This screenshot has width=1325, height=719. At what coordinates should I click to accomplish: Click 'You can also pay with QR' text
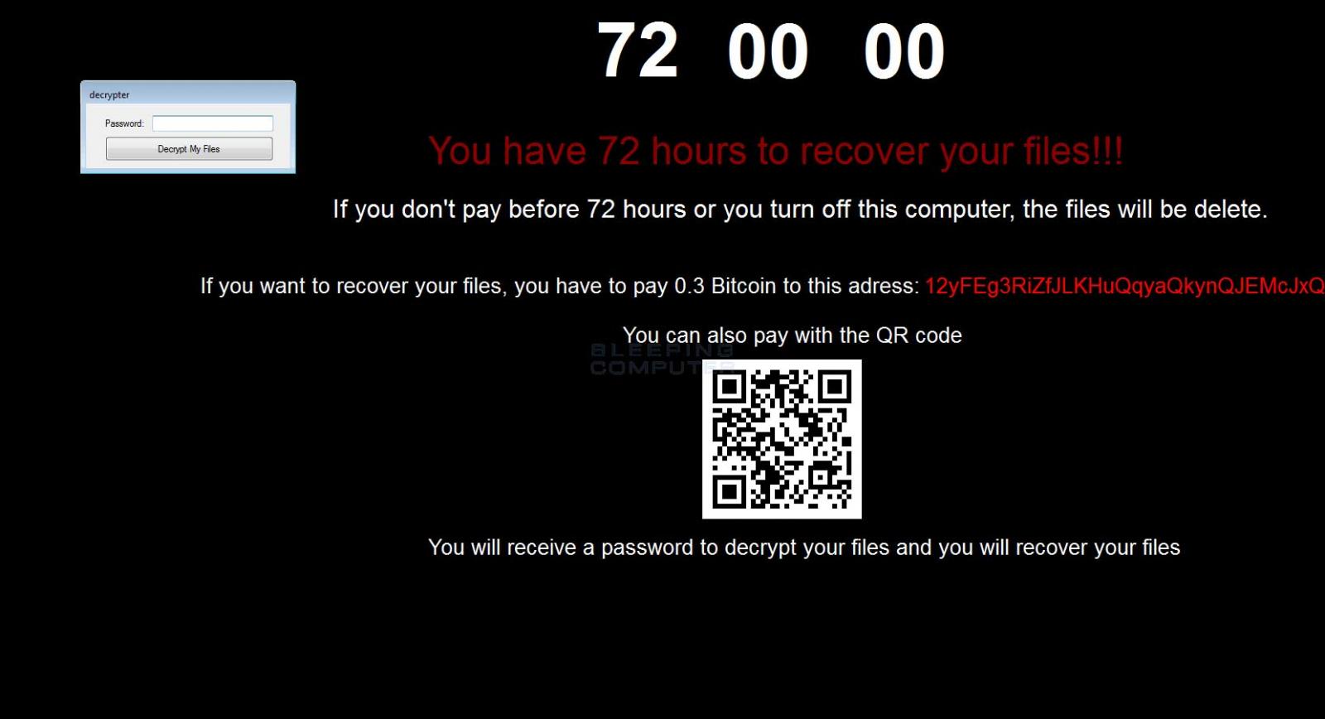click(793, 335)
